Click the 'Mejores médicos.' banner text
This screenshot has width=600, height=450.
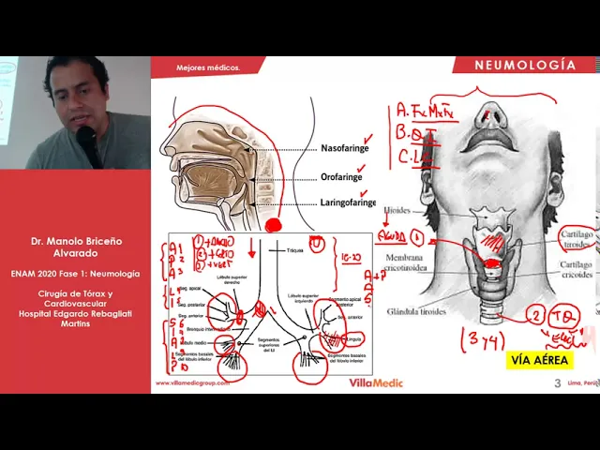coord(208,67)
